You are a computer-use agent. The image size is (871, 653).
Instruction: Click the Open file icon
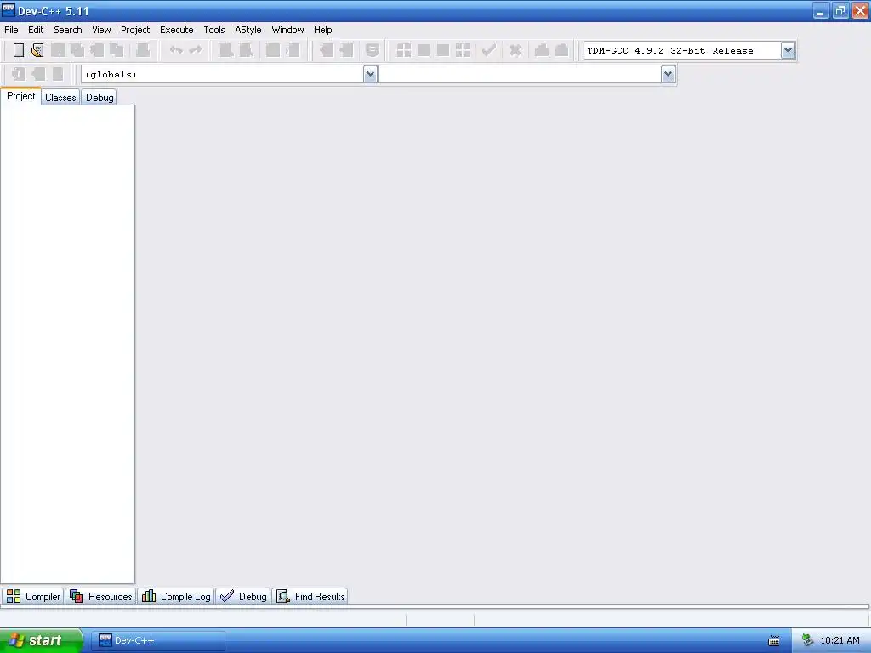[x=37, y=50]
